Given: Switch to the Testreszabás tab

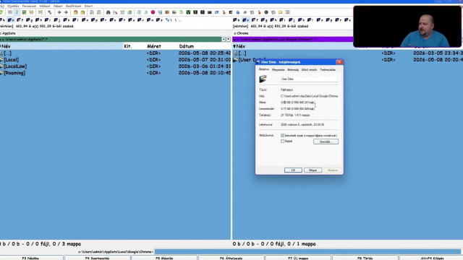Looking at the screenshot, I should point(328,70).
